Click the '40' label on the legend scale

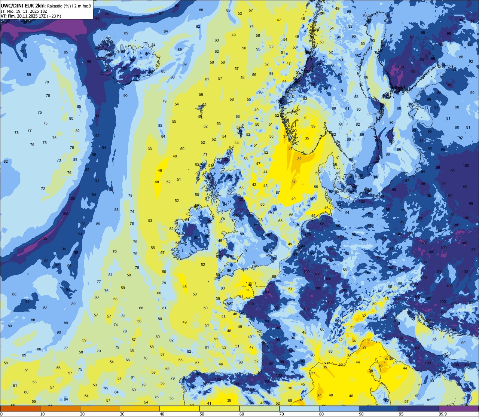point(162,414)
